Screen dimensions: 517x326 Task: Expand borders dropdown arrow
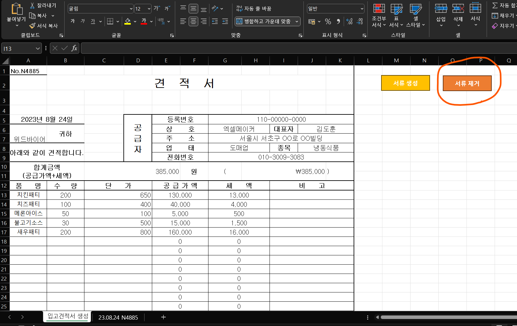coord(118,21)
